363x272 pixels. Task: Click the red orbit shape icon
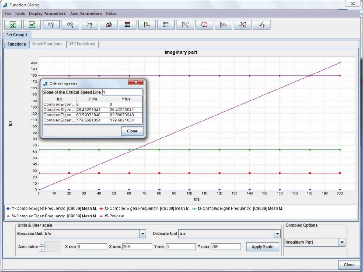(204, 25)
